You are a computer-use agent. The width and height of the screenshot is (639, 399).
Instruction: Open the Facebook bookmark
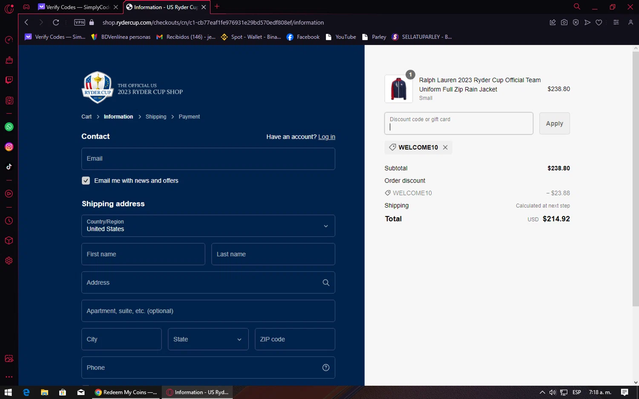[x=303, y=37]
